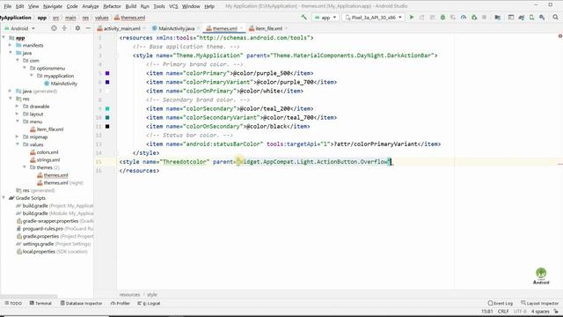Collapse the Gradle Scripts node
Image resolution: width=563 pixels, height=317 pixels.
point(4,198)
